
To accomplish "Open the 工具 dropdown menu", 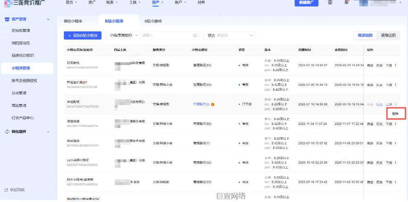I will (x=135, y=2).
